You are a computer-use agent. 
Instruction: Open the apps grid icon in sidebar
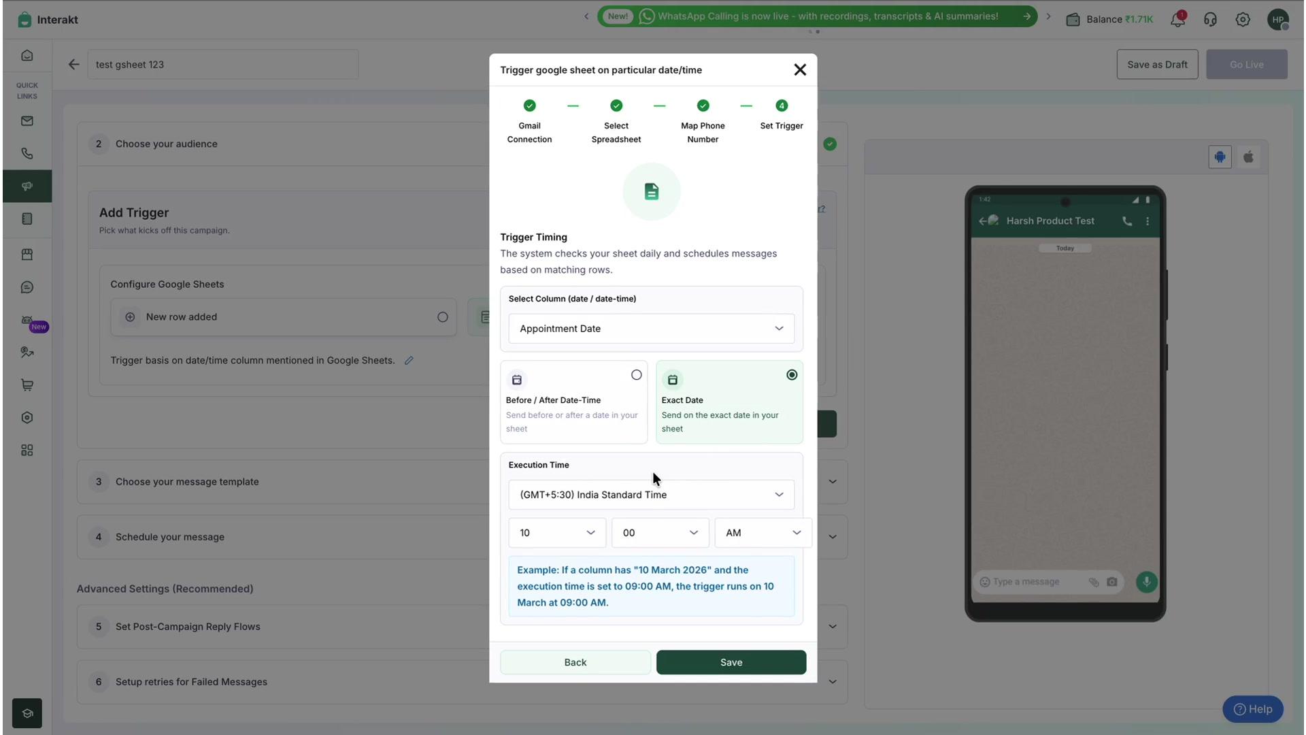coord(27,451)
